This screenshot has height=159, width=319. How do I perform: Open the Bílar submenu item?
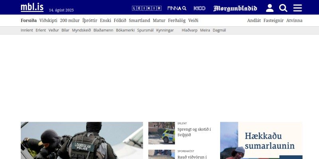[x=65, y=30]
